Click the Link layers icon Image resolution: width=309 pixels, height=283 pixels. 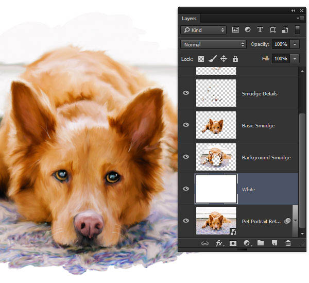(x=205, y=243)
